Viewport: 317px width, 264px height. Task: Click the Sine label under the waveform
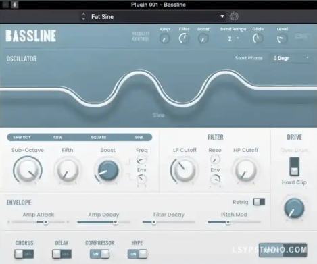(158, 115)
